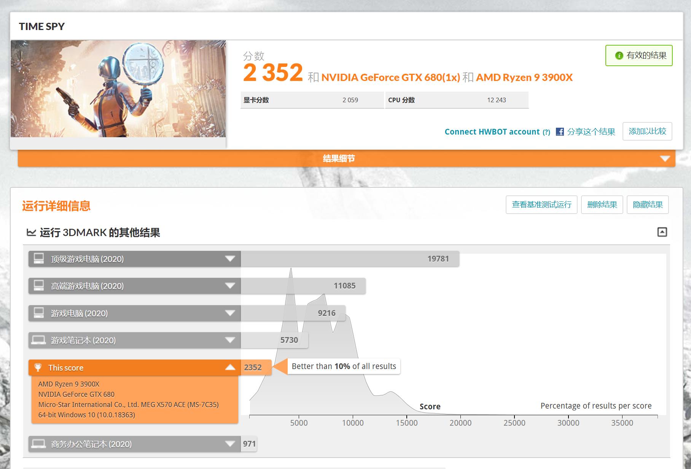691x469 pixels.
Task: Select the 游戏笔记本 (2020) row label
Action: (83, 341)
